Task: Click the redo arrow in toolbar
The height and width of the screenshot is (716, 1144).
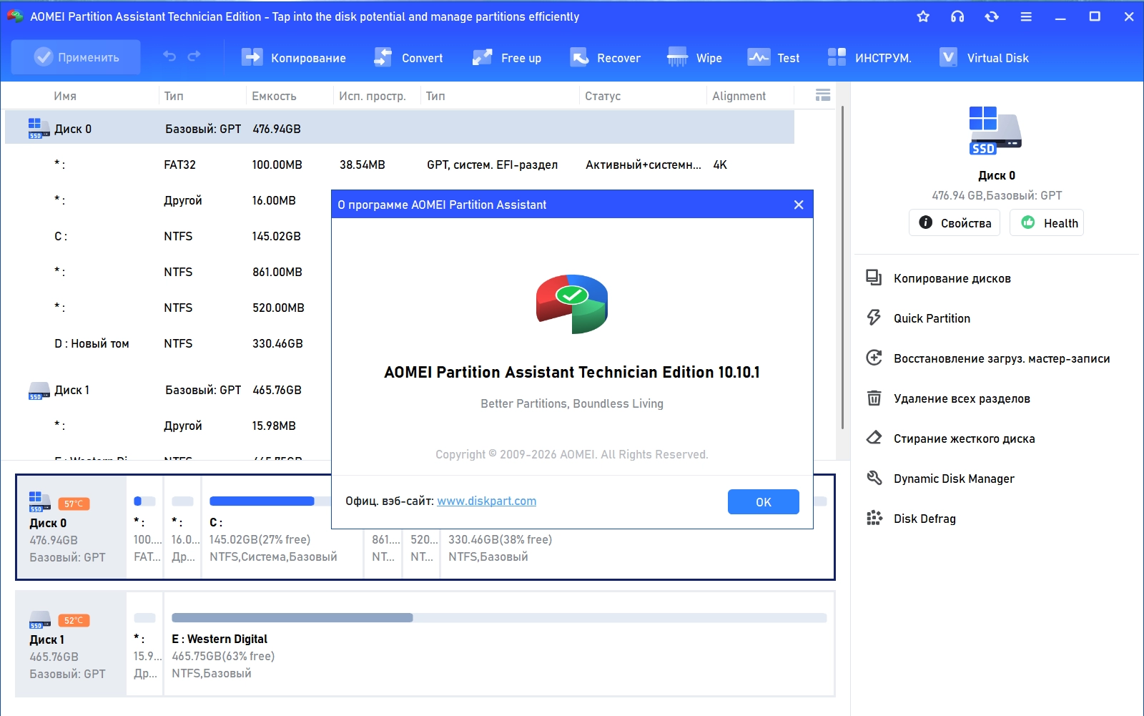Action: pyautogui.click(x=194, y=57)
